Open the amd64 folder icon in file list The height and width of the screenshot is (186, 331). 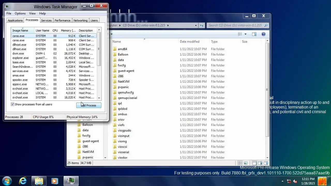(115, 49)
